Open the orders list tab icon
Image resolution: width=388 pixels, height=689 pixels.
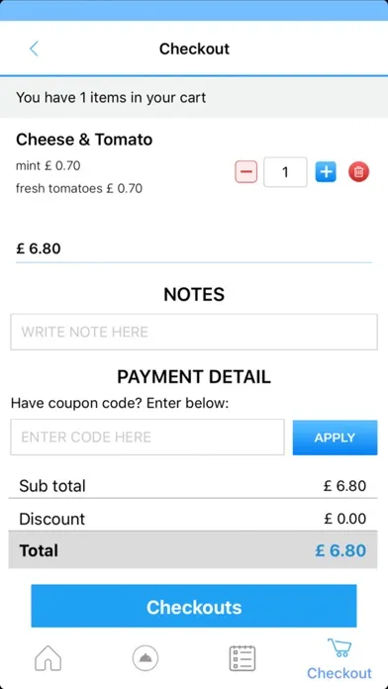click(242, 658)
